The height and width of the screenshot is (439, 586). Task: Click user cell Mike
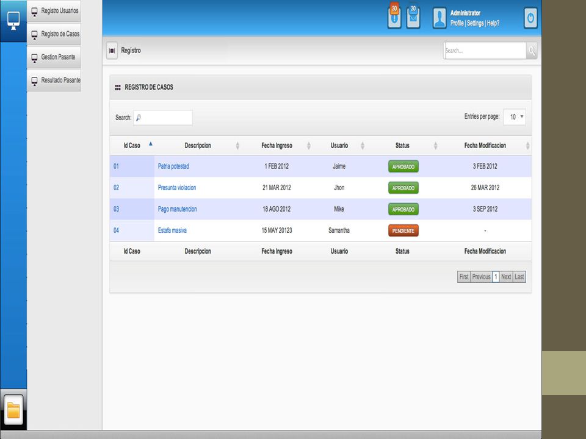tap(339, 209)
